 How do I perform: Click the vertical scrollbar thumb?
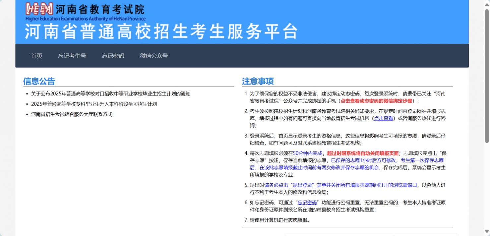point(487,76)
